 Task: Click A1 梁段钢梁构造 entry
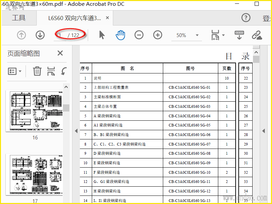coord(108,125)
